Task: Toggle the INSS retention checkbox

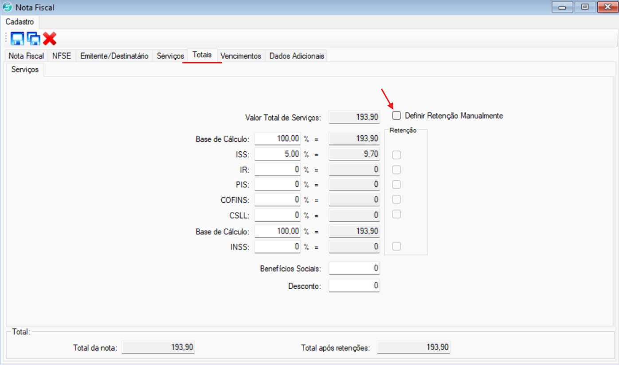Action: pos(396,246)
